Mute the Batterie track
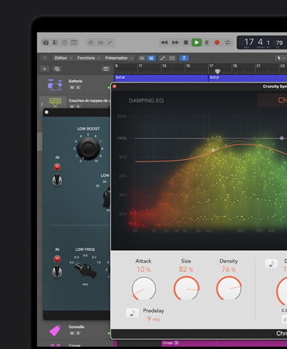The image size is (287, 349). tap(72, 87)
